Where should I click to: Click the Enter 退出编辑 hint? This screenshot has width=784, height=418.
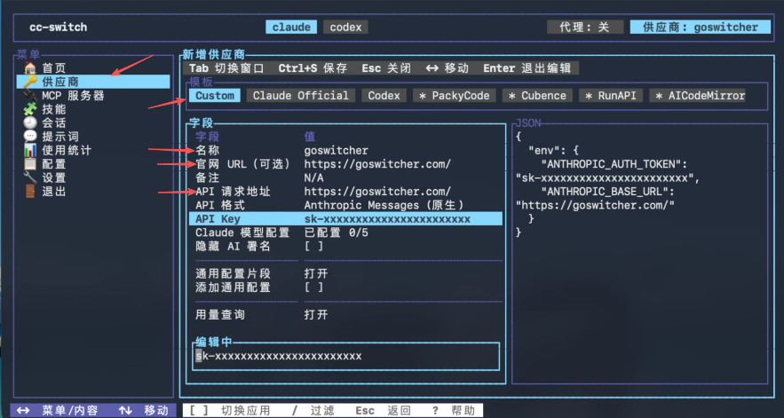click(x=527, y=68)
